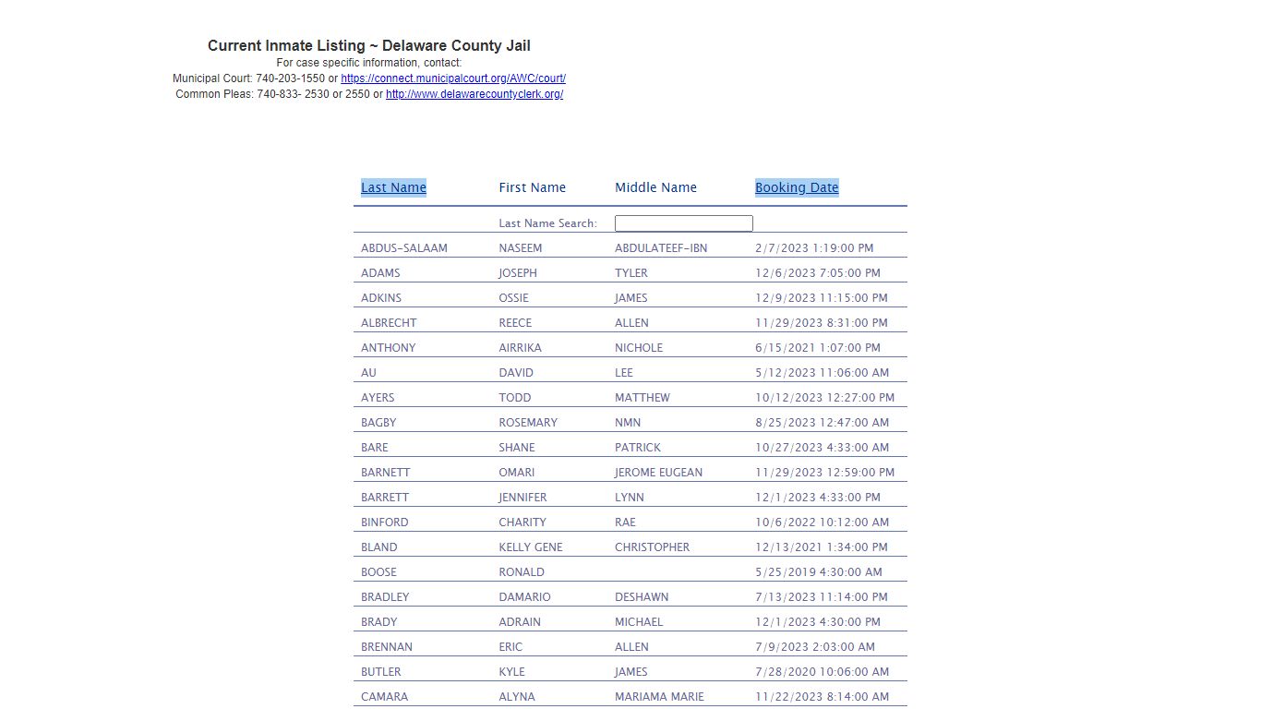Image resolution: width=1261 pixels, height=709 pixels.
Task: Click booking date 10/6/2022 10:12:00 AM
Action: point(823,523)
